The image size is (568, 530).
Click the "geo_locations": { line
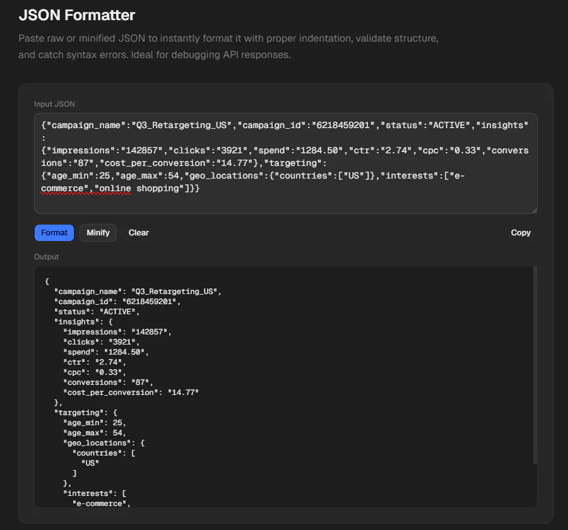click(x=104, y=443)
